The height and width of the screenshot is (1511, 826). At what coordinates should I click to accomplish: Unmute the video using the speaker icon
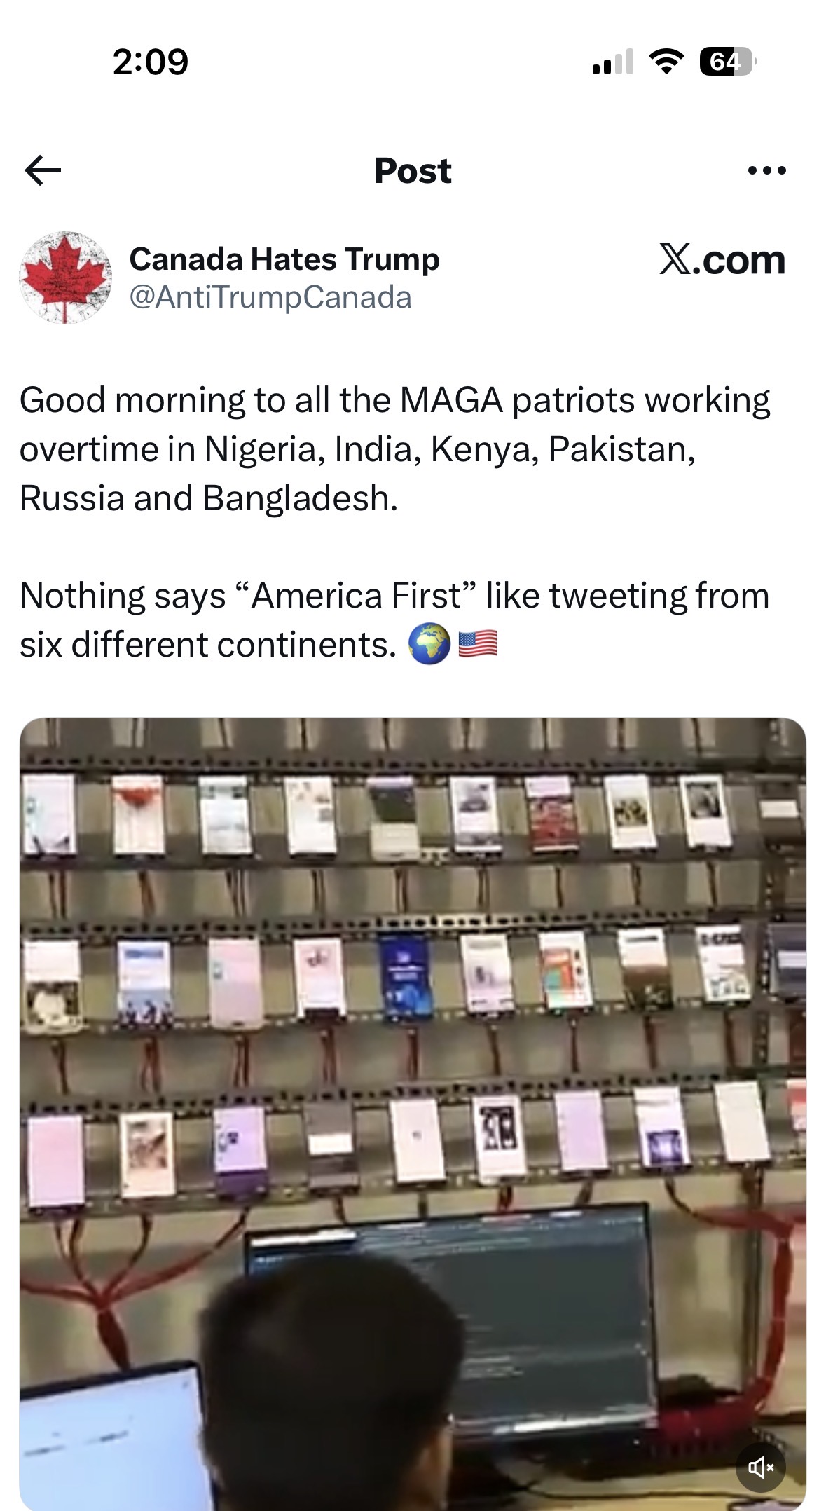coord(761,1466)
